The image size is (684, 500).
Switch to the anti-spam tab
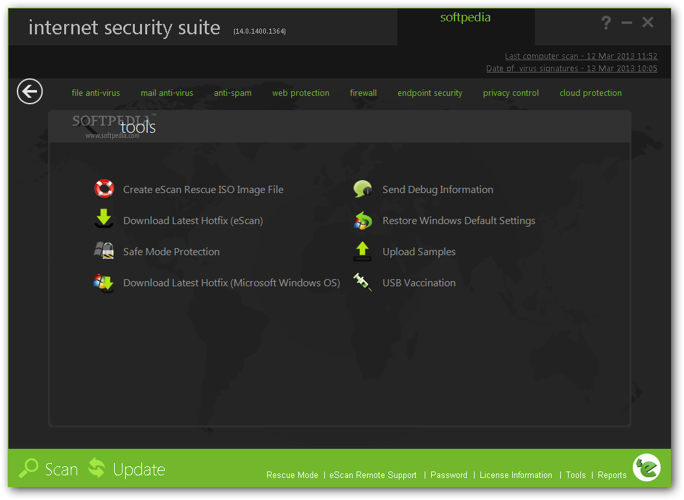(233, 93)
